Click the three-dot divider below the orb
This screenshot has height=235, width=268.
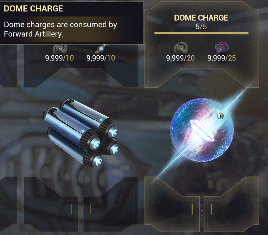(x=202, y=211)
